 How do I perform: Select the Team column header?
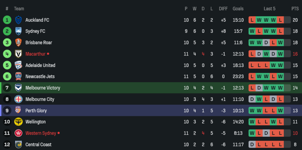[19, 9]
